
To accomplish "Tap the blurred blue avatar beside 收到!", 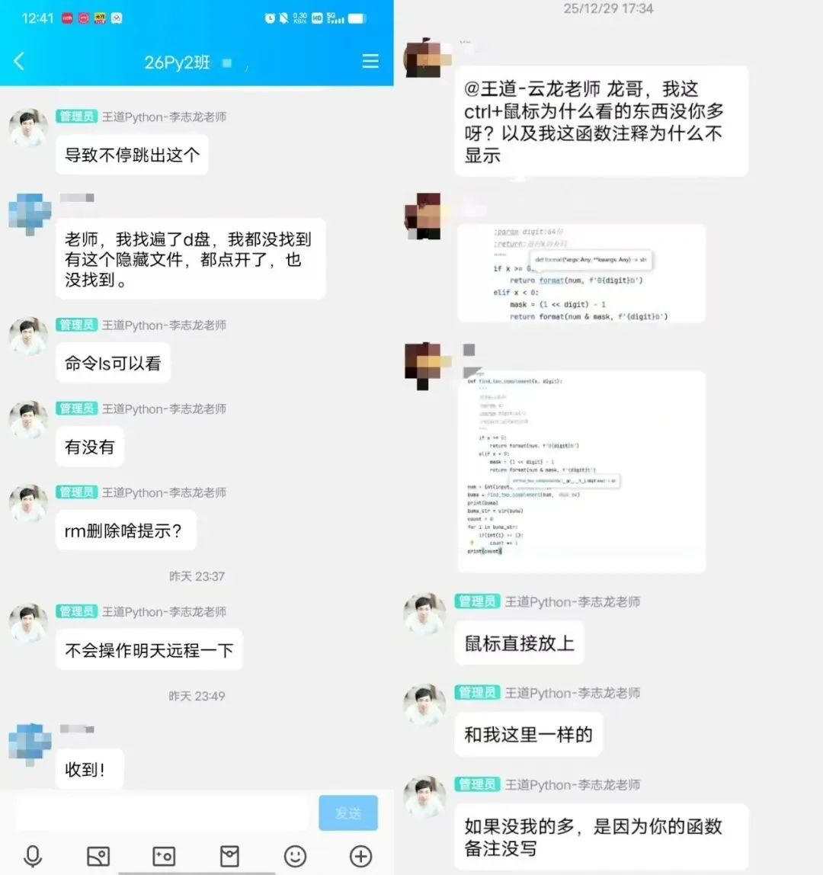I will [30, 744].
